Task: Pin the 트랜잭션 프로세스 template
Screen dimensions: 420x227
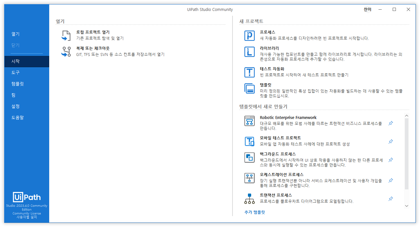Action: pyautogui.click(x=391, y=199)
